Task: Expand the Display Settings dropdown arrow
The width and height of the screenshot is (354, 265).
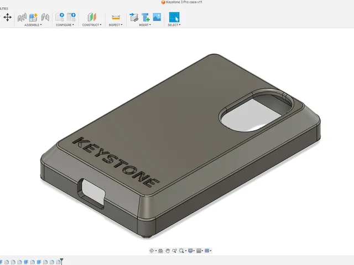Action: (194, 251)
